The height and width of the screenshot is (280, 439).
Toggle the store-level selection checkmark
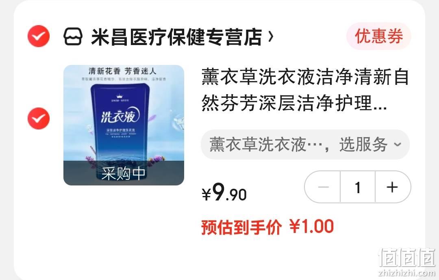pyautogui.click(x=39, y=36)
